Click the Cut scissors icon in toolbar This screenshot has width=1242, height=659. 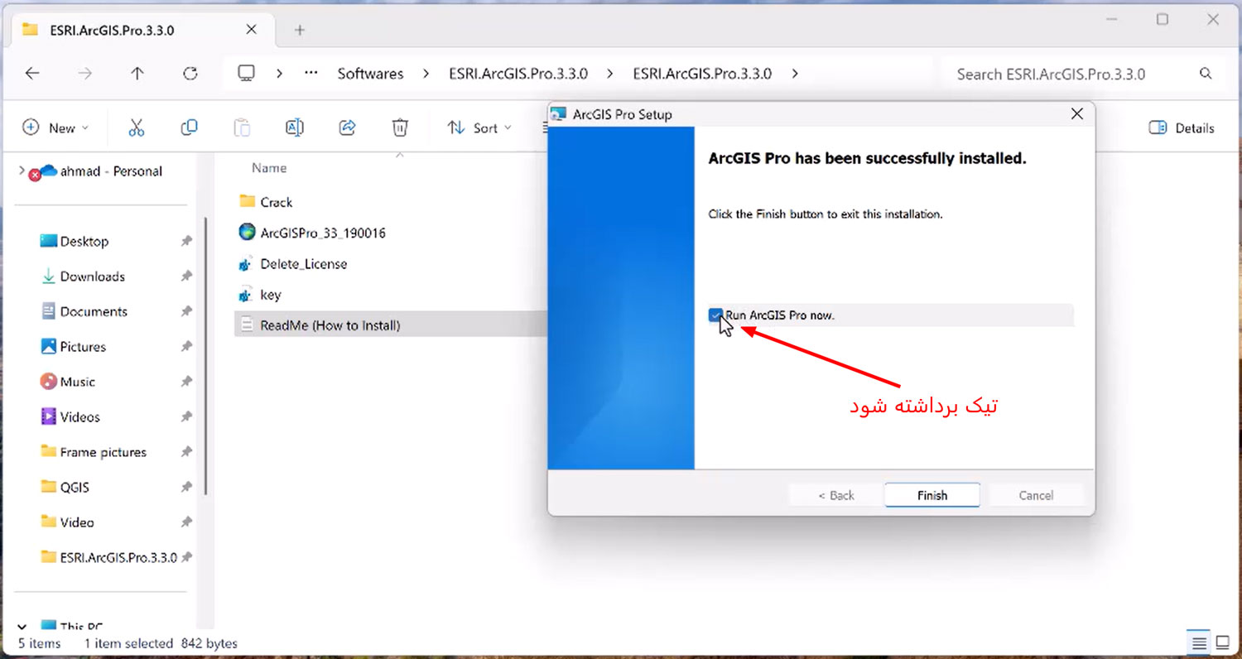coord(137,127)
